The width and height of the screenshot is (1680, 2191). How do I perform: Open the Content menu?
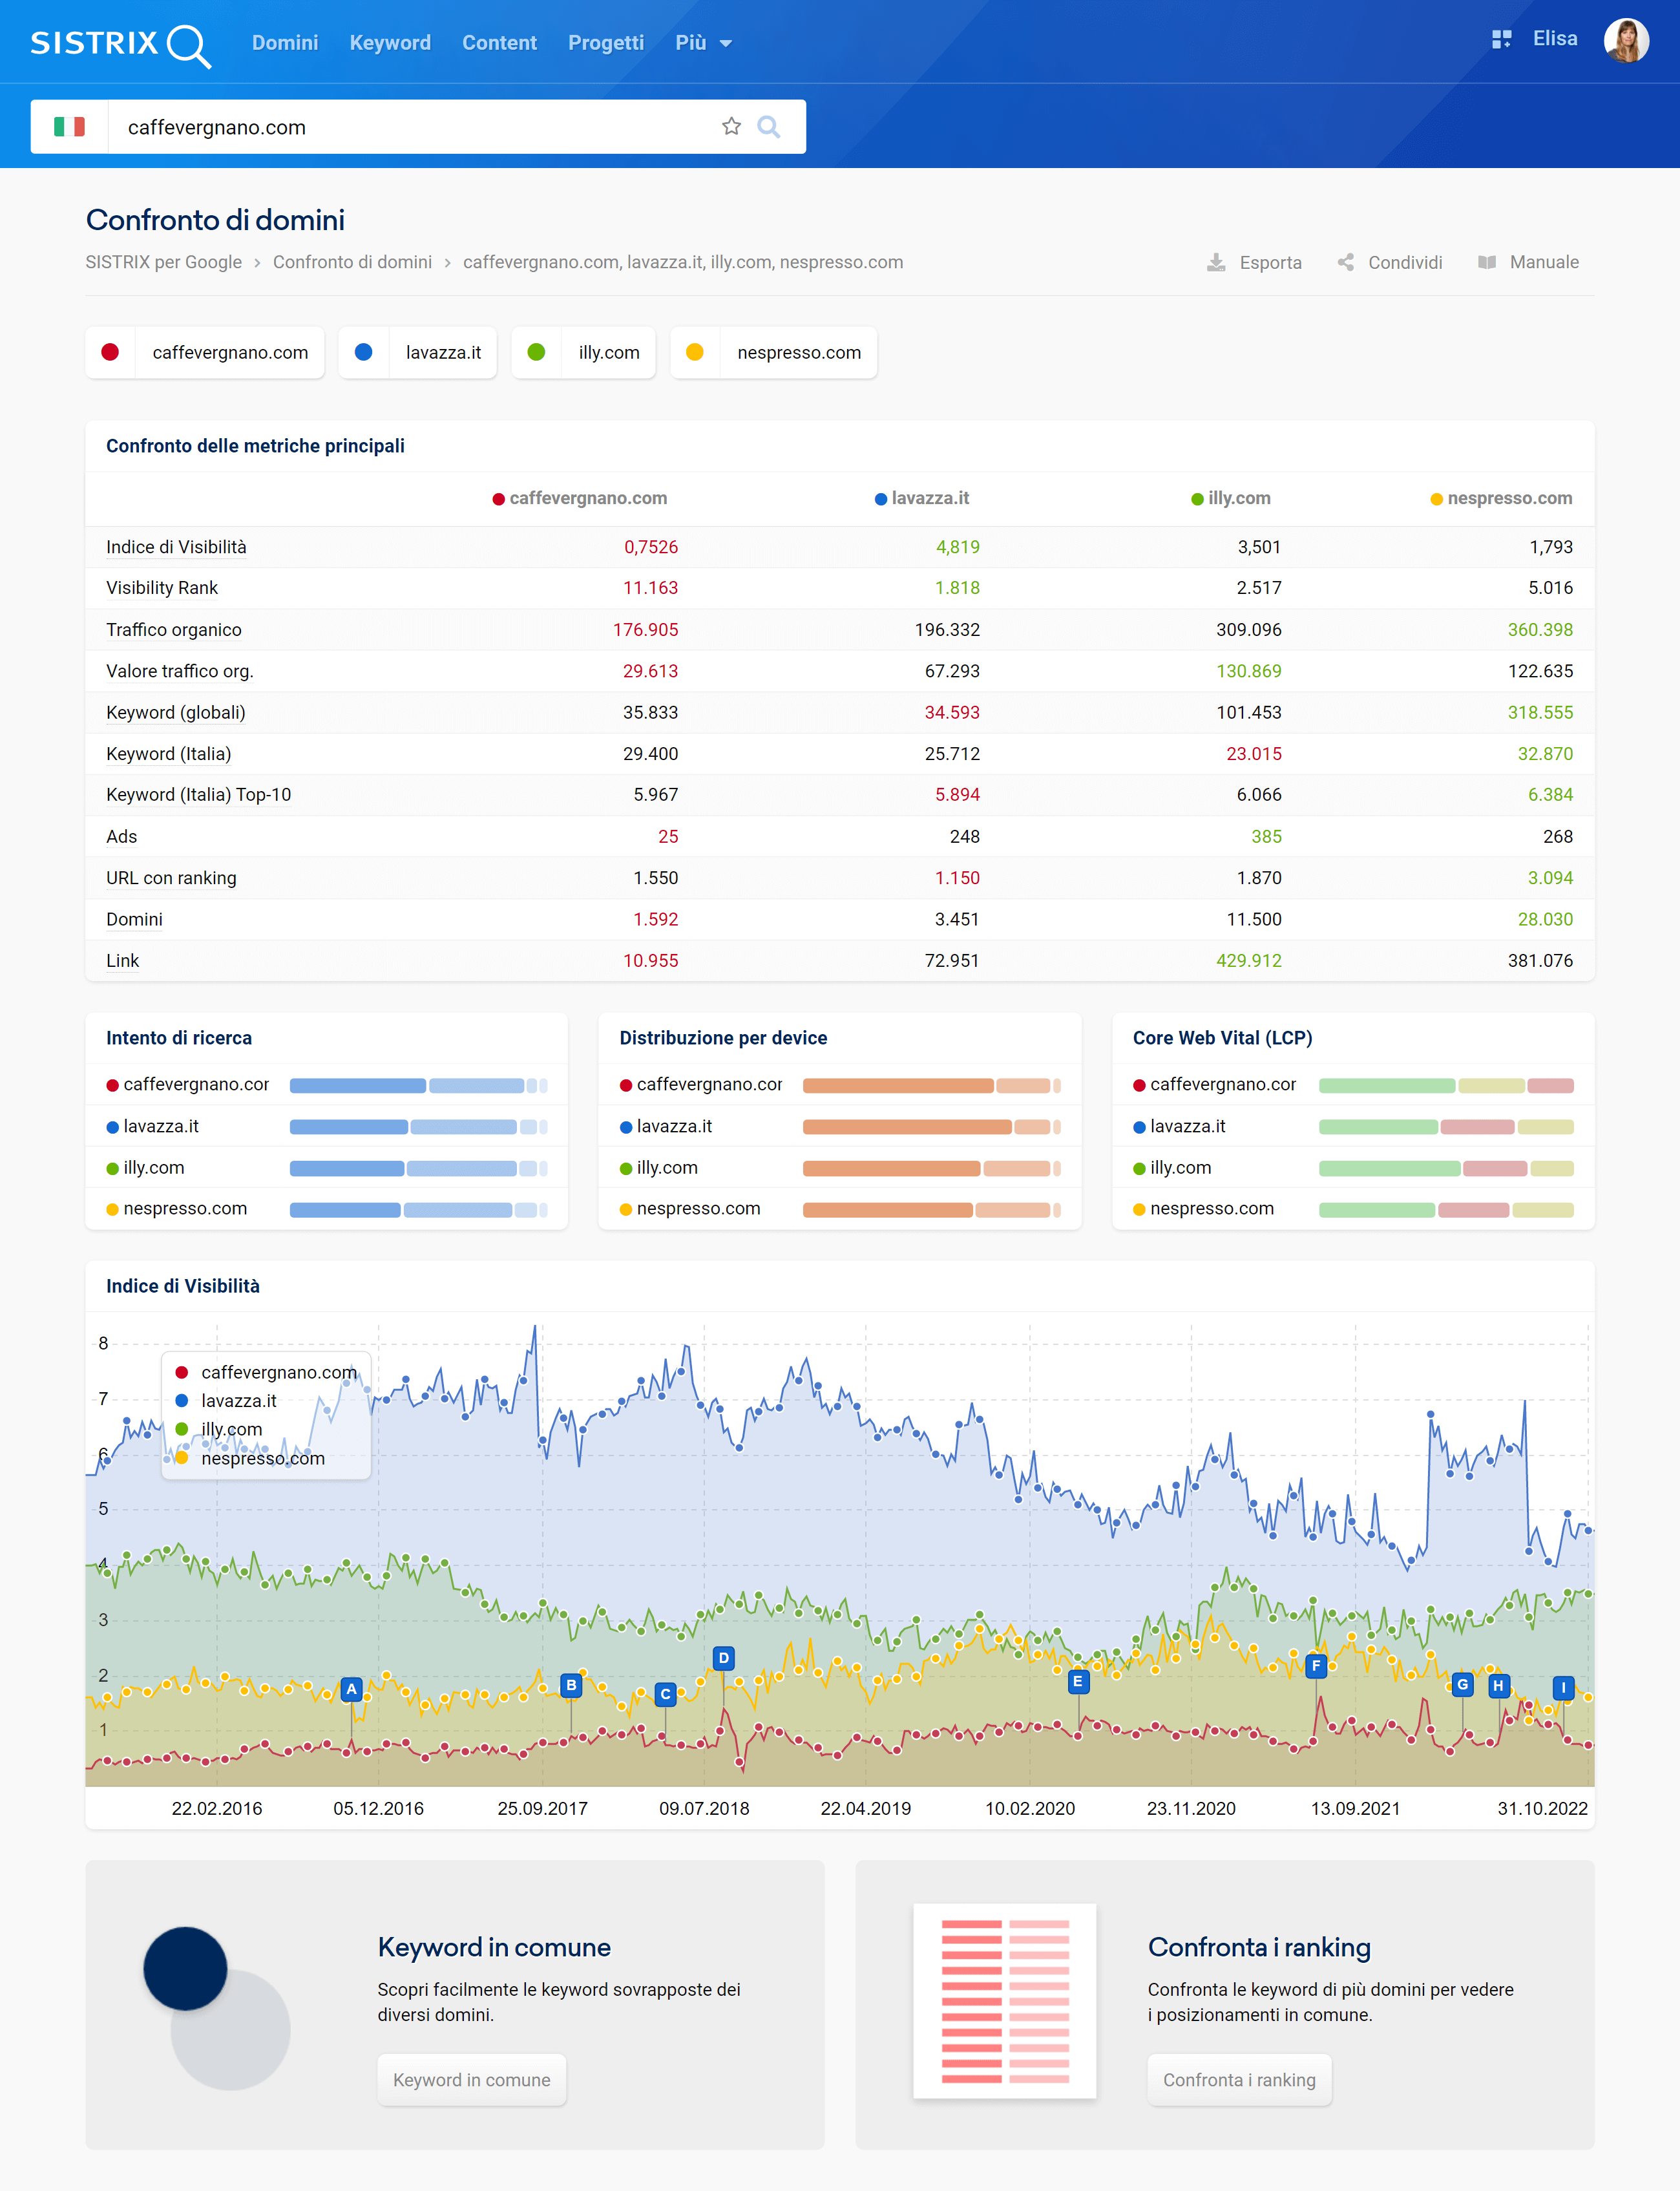click(x=499, y=43)
